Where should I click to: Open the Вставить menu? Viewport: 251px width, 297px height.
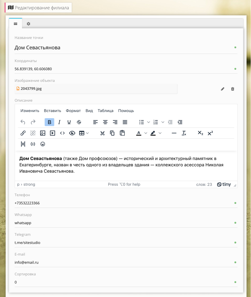[52, 111]
